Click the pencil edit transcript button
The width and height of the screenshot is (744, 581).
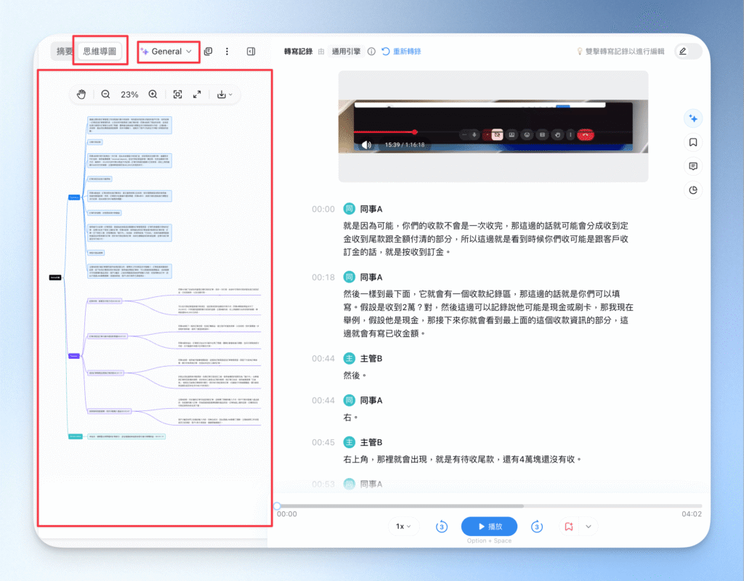coord(683,52)
